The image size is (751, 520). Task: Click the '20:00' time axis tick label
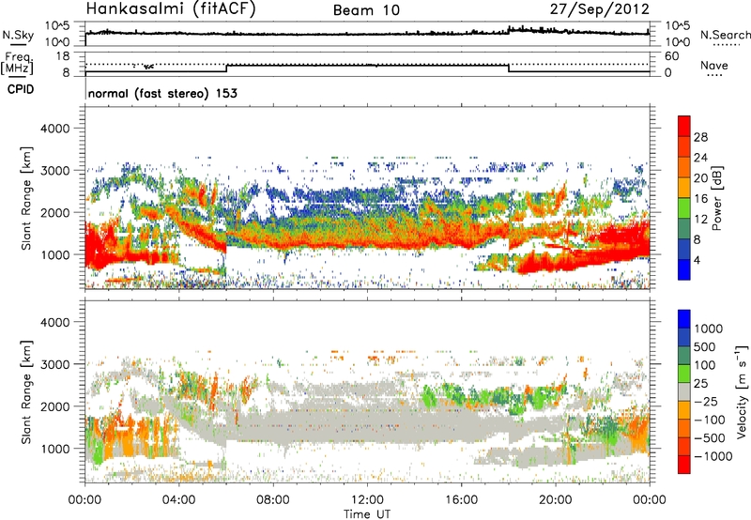(556, 500)
